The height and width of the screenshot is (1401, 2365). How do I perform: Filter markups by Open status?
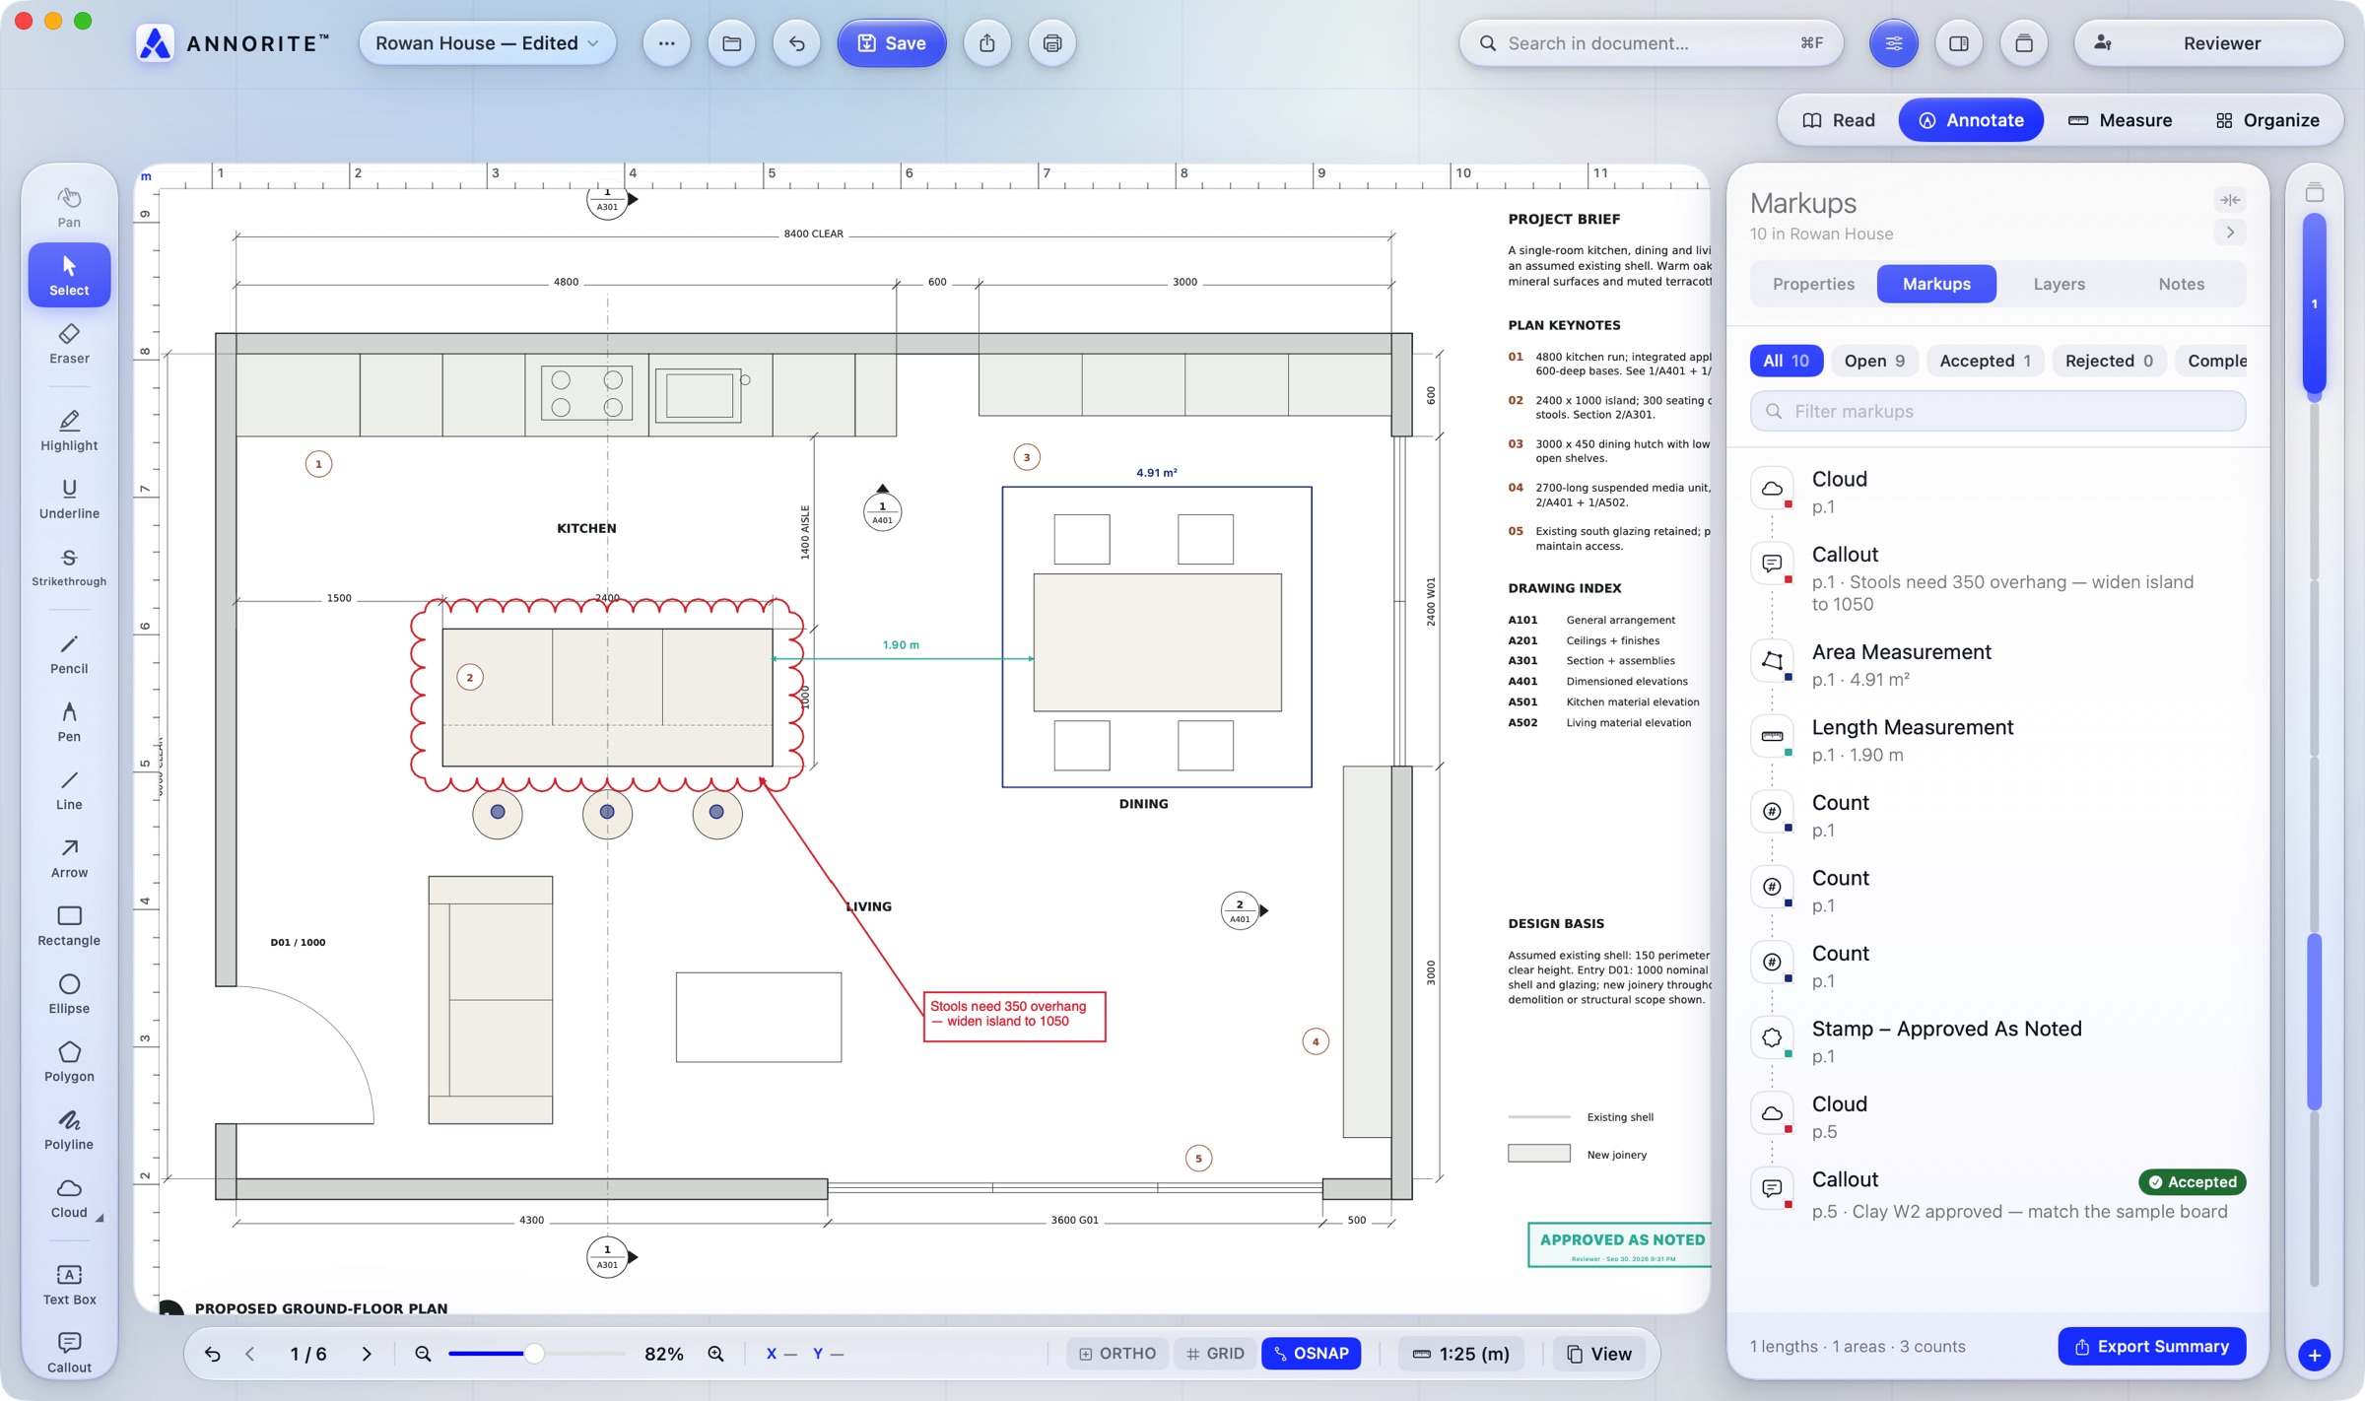tap(1874, 361)
